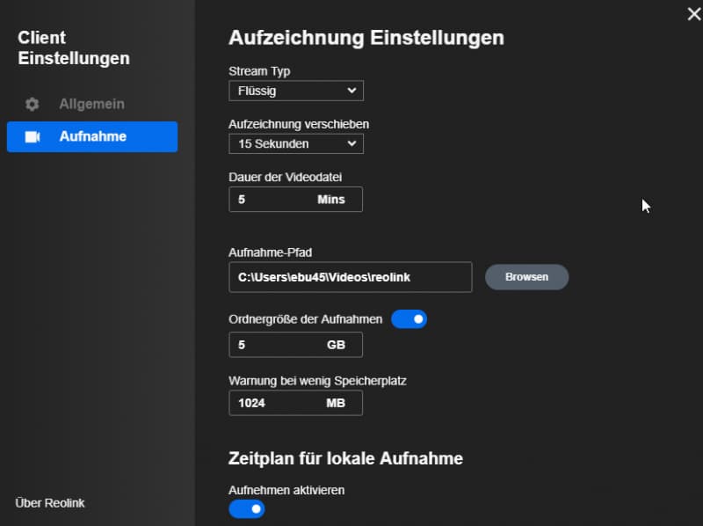Close the Client Einstellungen dialog
Viewport: 703px width, 526px height.
(x=694, y=14)
